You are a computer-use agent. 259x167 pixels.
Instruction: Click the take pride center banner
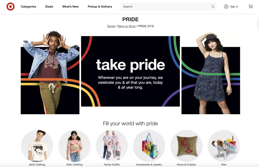point(130,71)
